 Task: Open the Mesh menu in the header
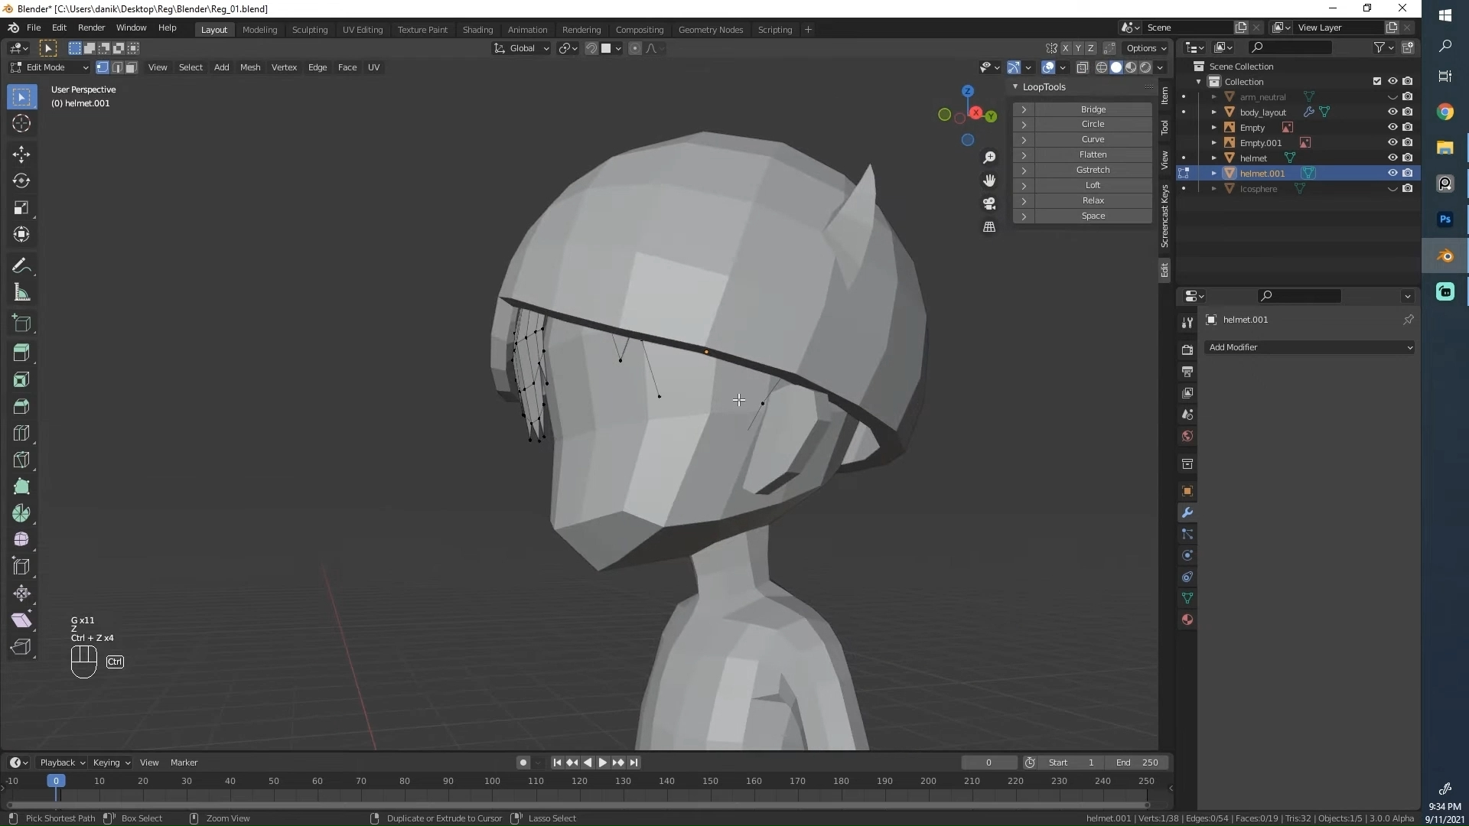coord(250,67)
